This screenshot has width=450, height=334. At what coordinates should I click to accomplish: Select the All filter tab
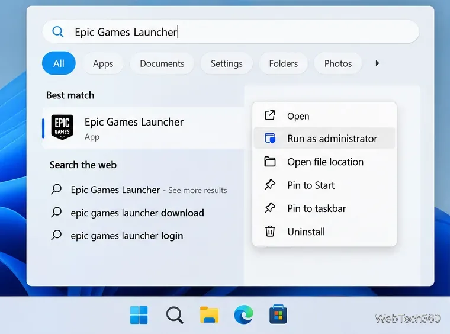(x=59, y=63)
